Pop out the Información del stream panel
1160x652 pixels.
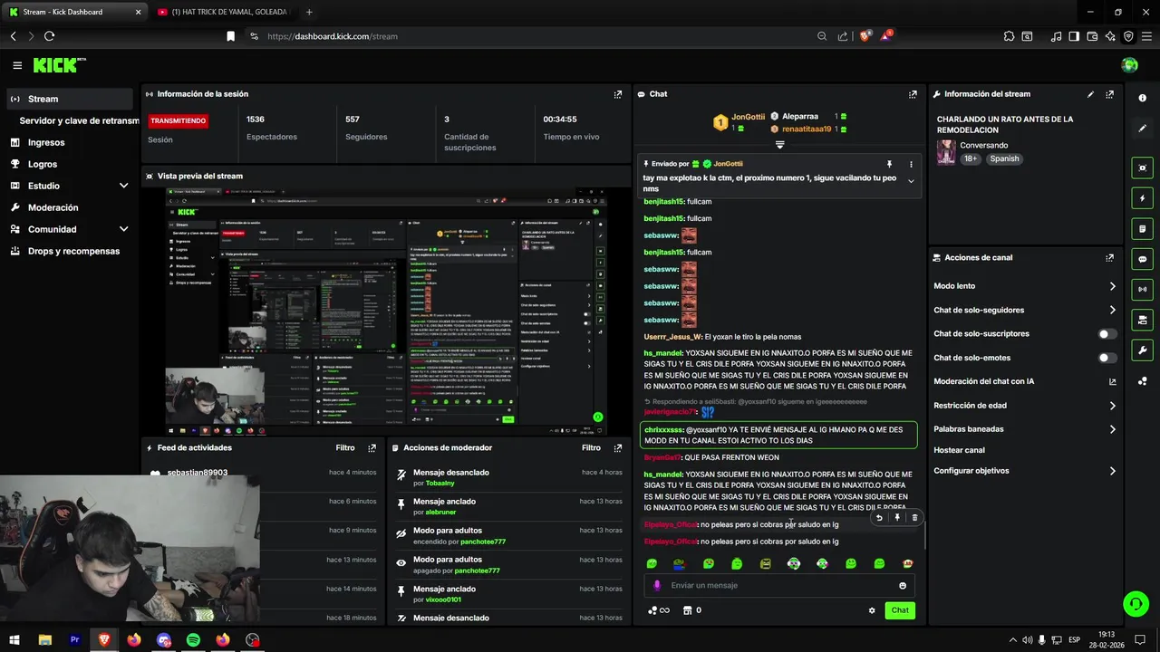pos(1109,94)
